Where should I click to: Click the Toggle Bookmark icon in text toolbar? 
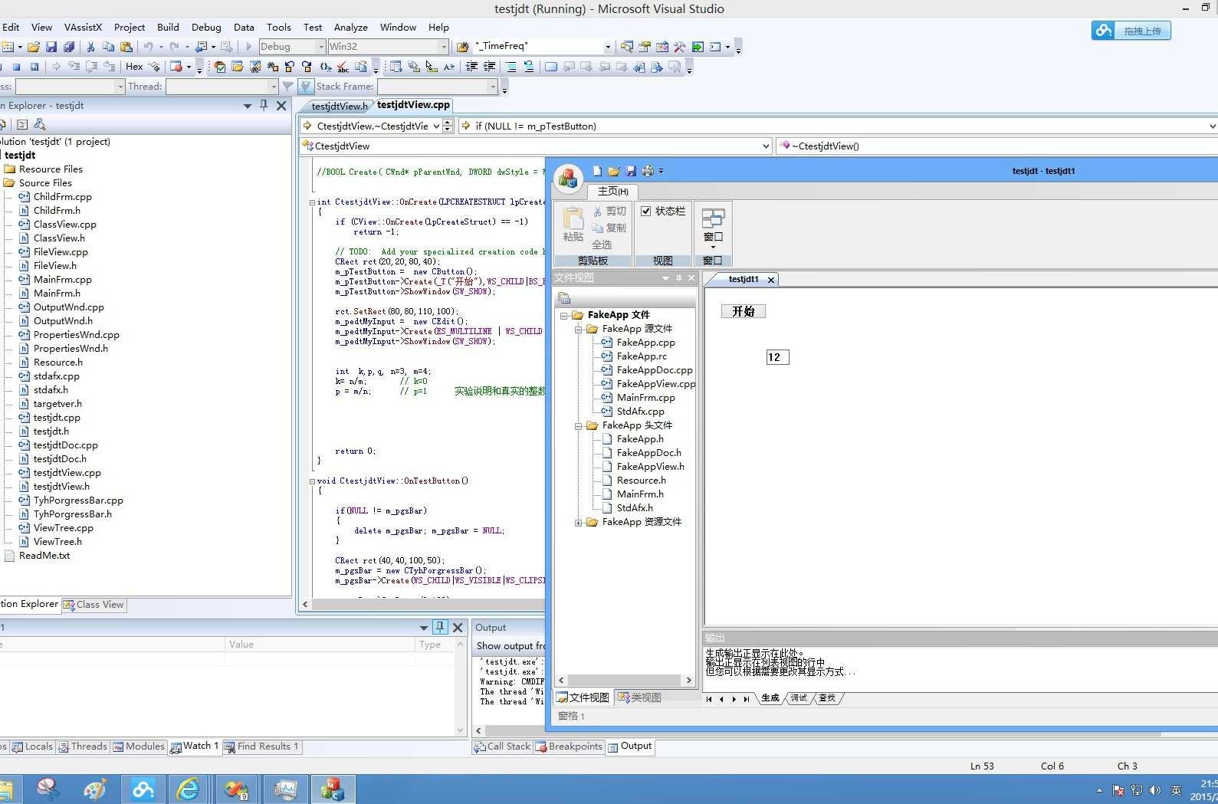[551, 67]
